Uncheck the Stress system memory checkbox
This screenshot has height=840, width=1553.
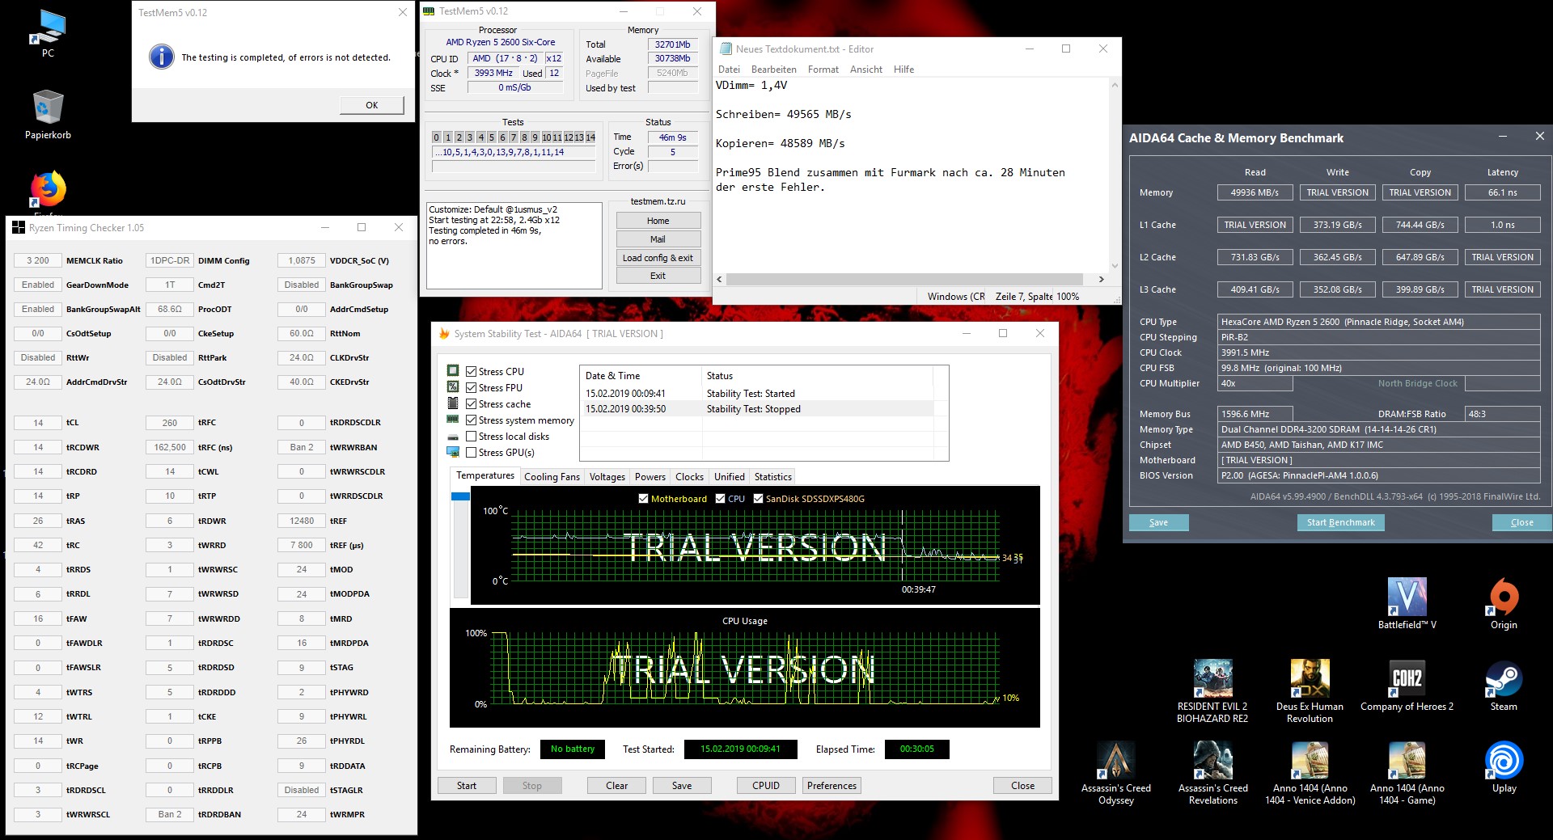point(471,420)
